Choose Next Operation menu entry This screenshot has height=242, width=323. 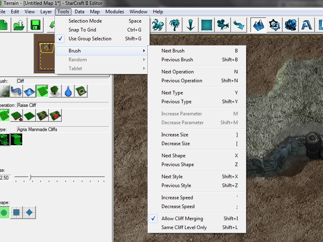point(197,72)
